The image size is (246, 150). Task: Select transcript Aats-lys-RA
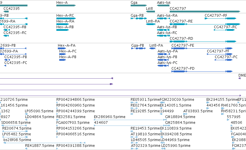click(x=163, y=18)
